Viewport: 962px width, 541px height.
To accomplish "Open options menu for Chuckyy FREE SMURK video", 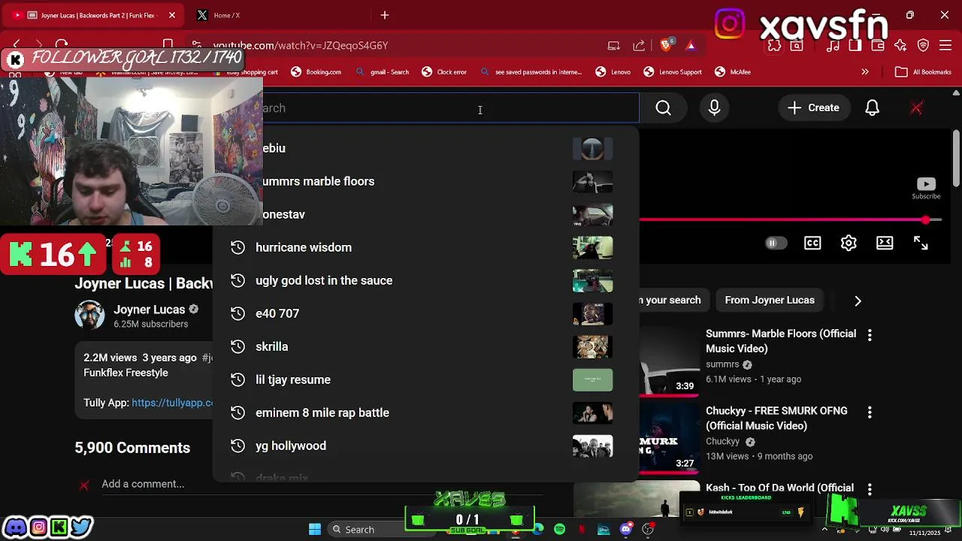I will pos(870,413).
